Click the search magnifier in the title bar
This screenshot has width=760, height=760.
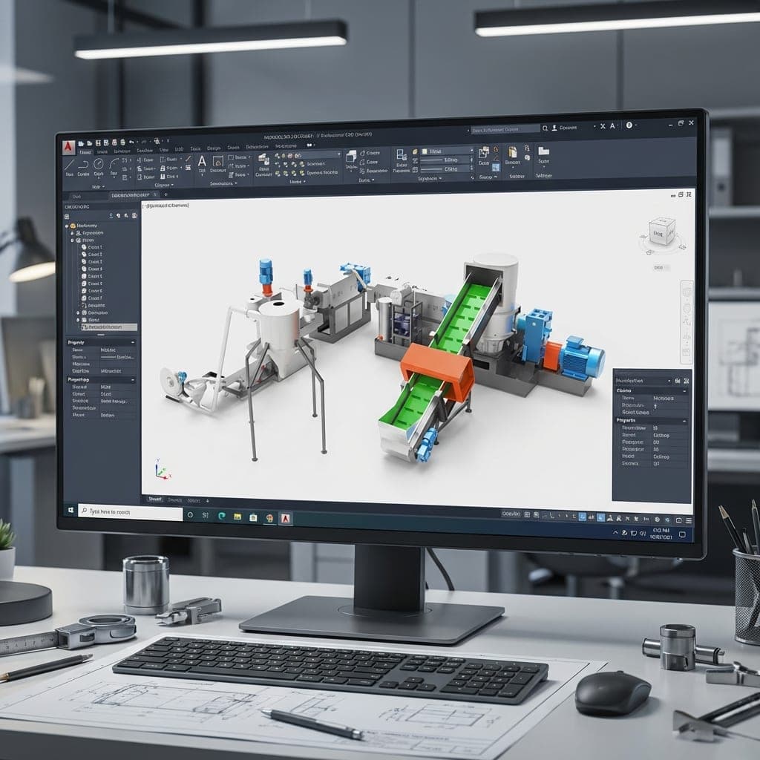[544, 128]
